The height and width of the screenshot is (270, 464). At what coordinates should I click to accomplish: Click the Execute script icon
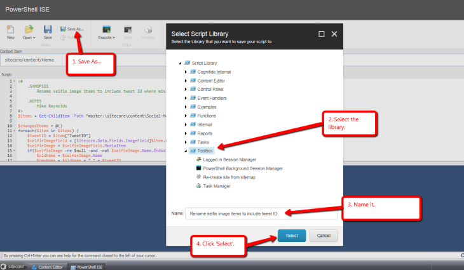pos(106,30)
